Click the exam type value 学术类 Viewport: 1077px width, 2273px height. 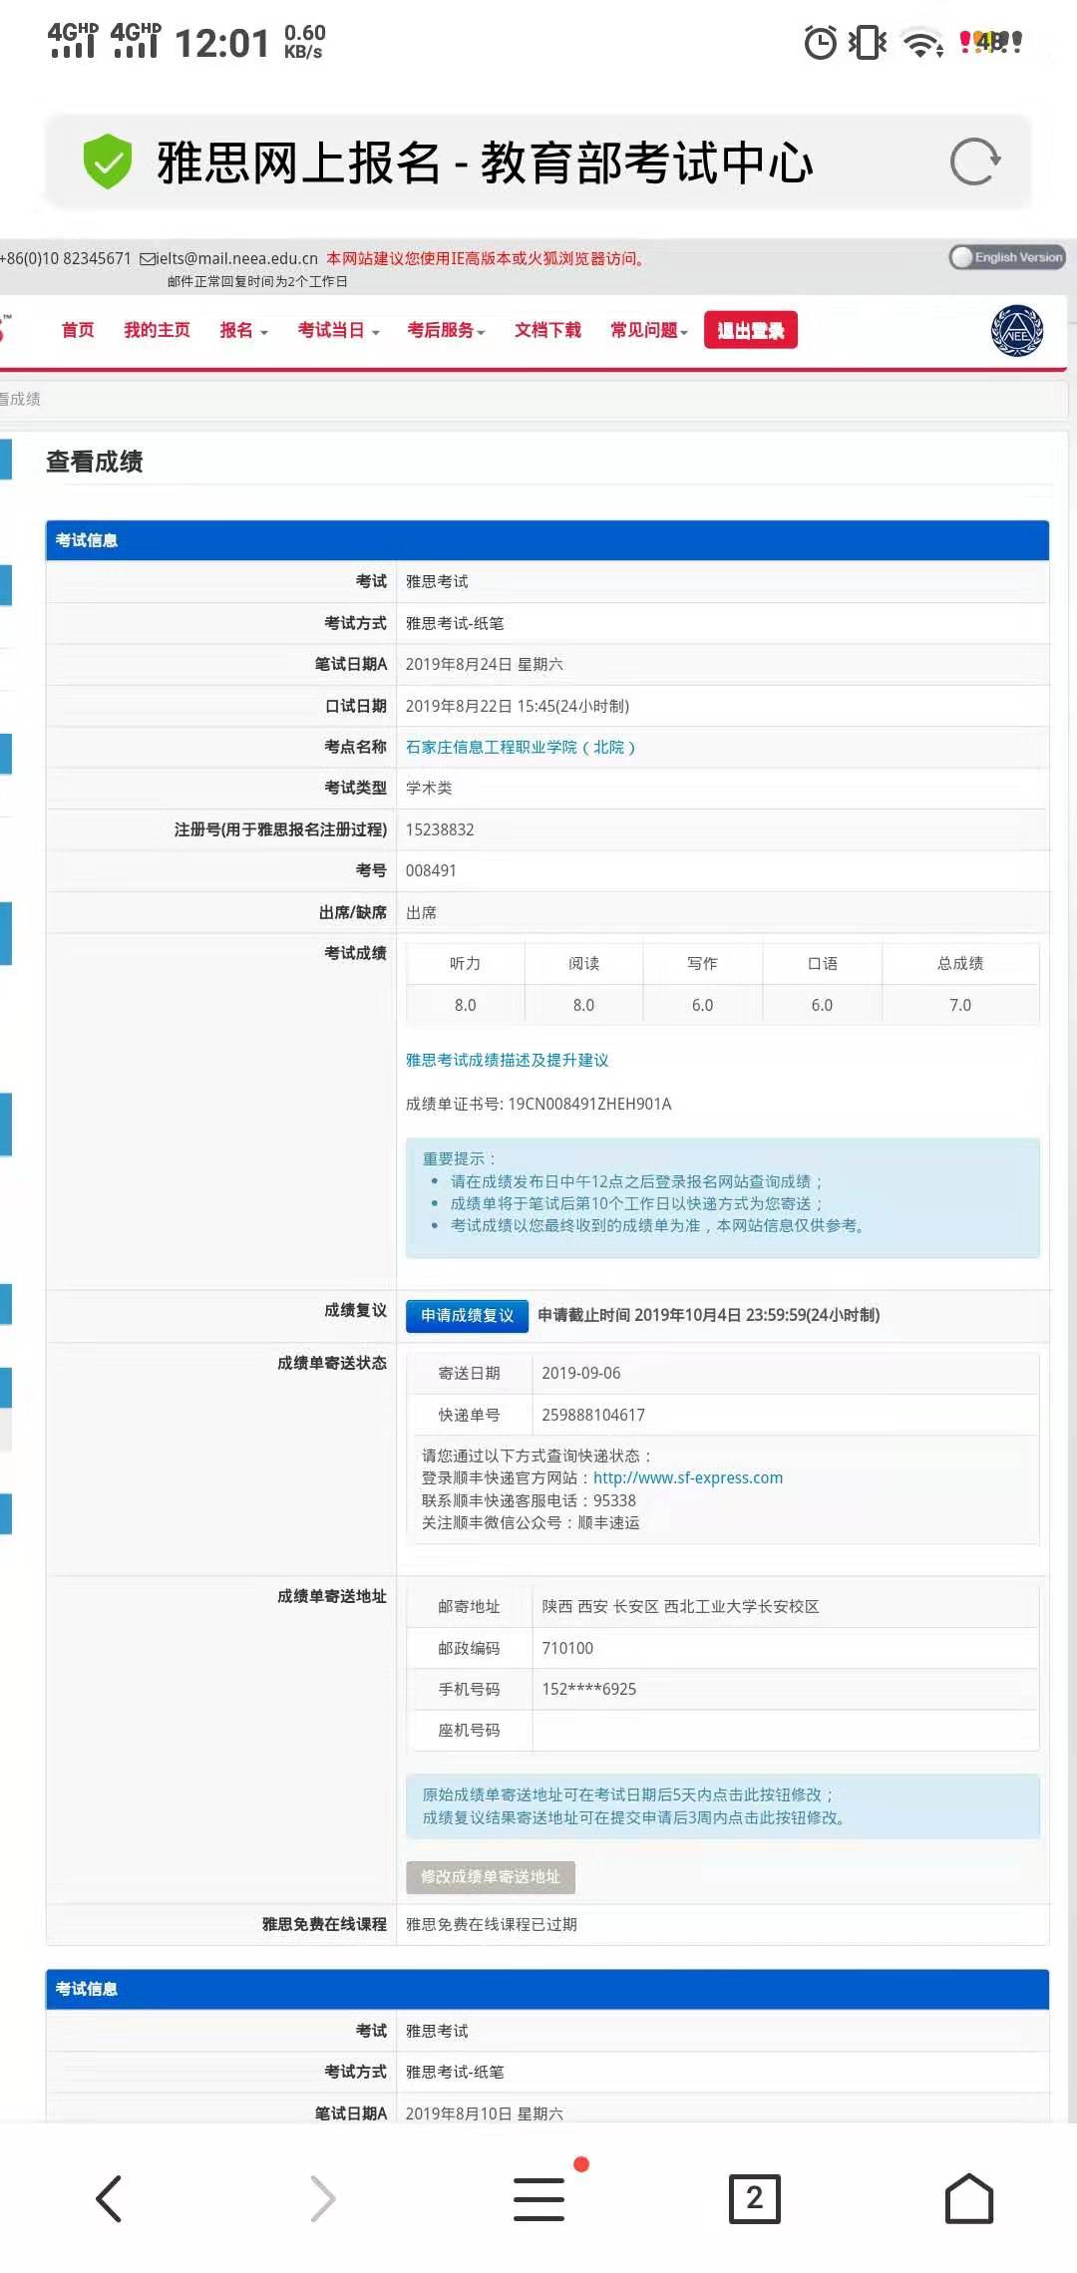click(x=429, y=789)
